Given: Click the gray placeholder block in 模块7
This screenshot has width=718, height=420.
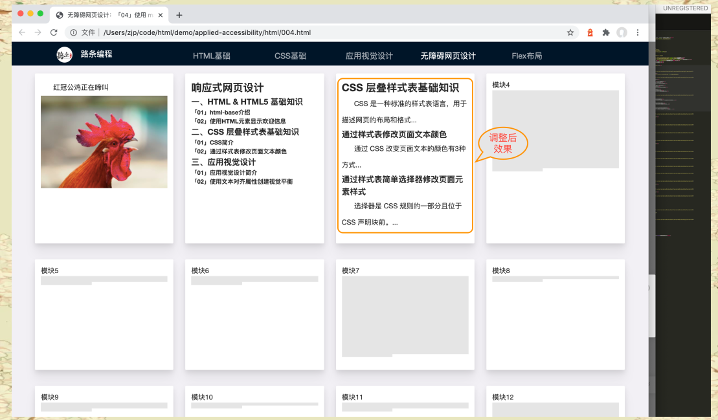Looking at the screenshot, I should coord(405,316).
